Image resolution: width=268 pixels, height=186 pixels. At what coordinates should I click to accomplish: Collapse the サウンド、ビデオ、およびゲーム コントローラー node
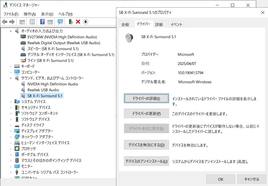pyautogui.click(x=11, y=78)
